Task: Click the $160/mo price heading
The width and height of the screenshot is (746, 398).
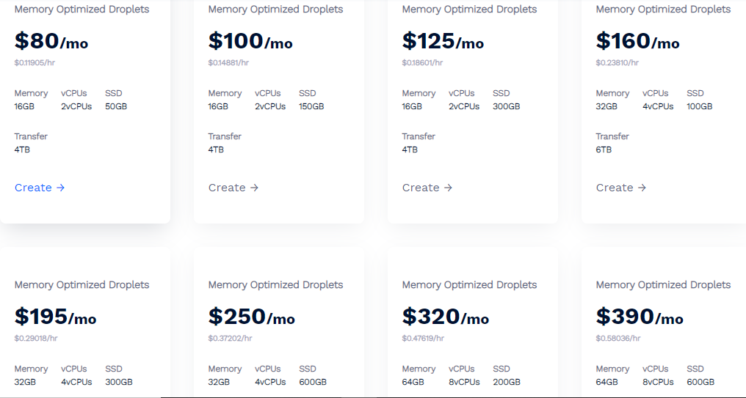Action: click(x=637, y=41)
